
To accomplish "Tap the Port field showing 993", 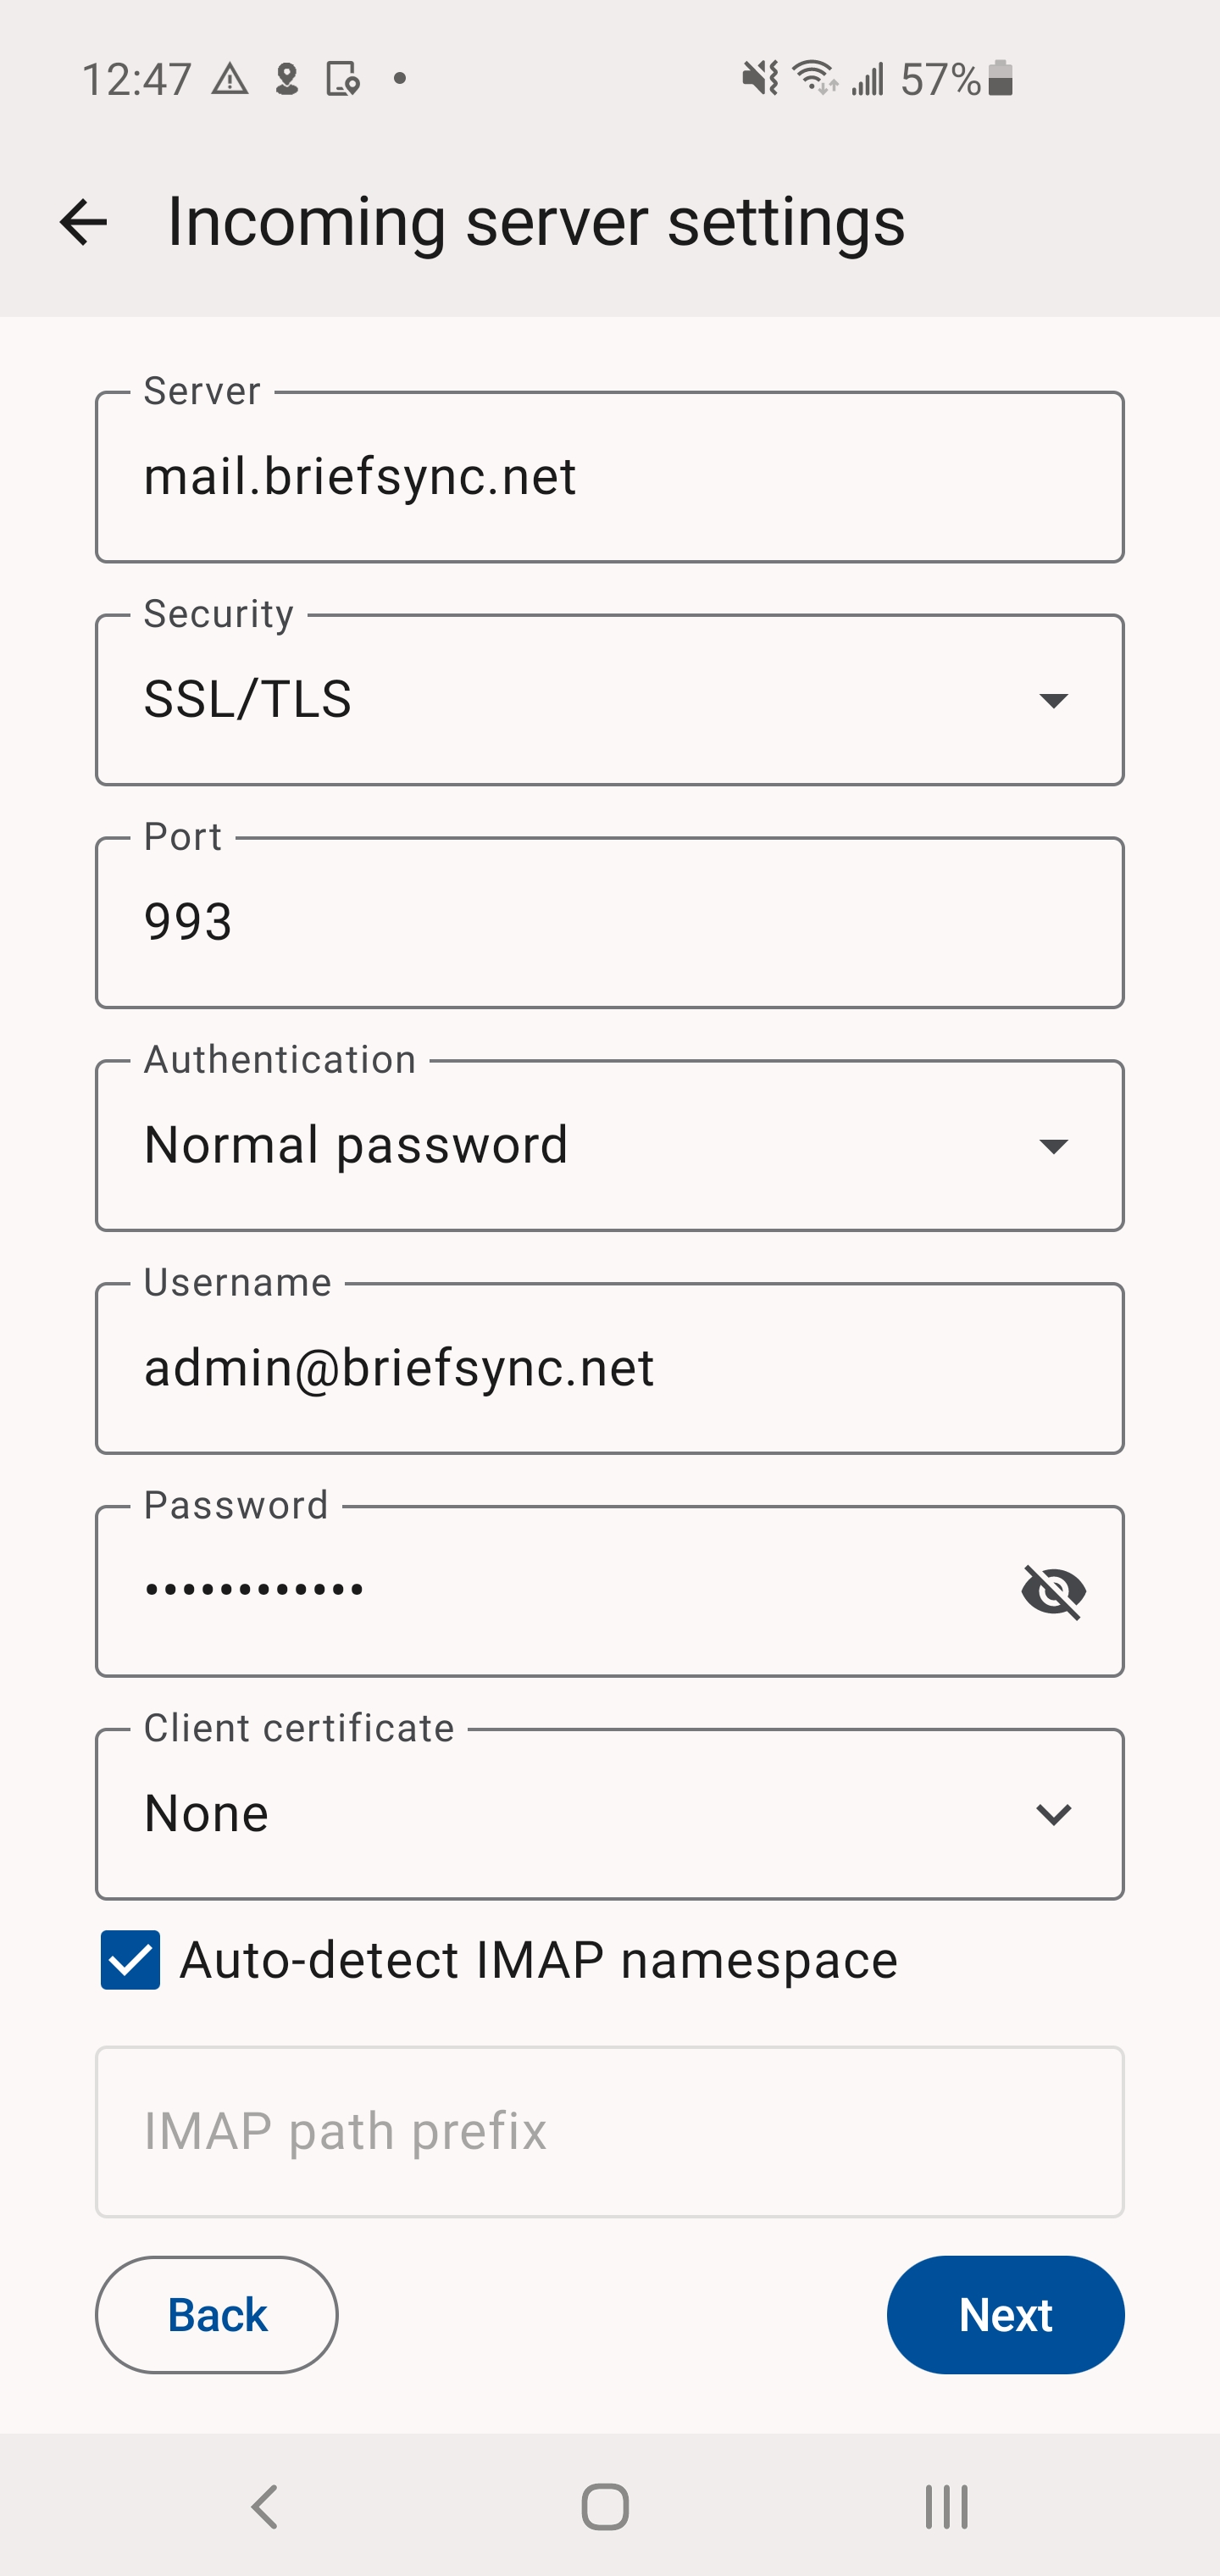I will coord(609,923).
